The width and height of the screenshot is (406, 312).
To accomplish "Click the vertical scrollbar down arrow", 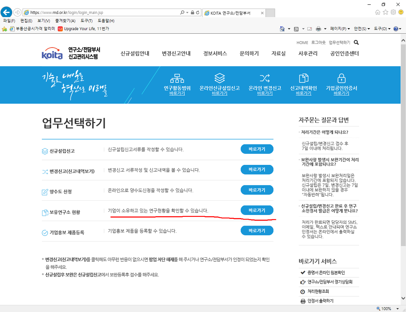I will click(x=403, y=298).
